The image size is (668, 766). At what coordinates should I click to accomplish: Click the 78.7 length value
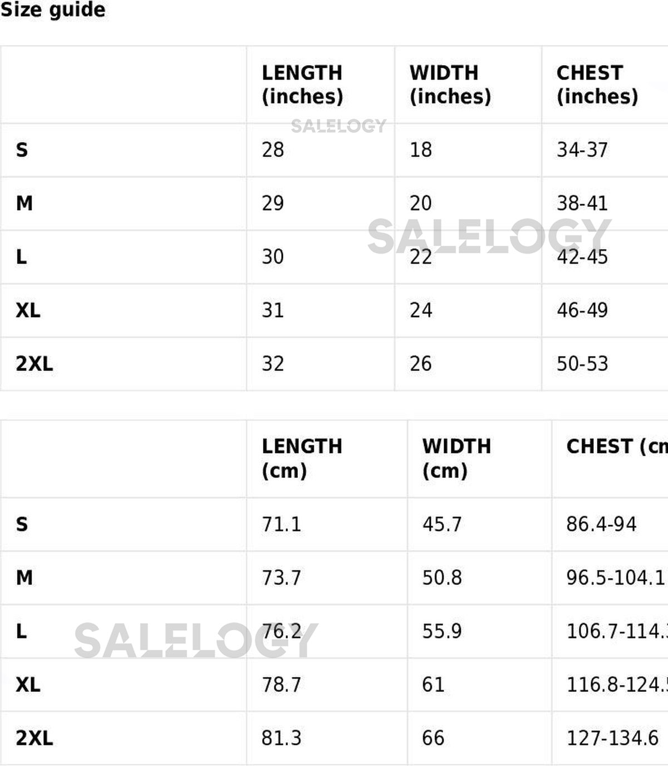[281, 684]
